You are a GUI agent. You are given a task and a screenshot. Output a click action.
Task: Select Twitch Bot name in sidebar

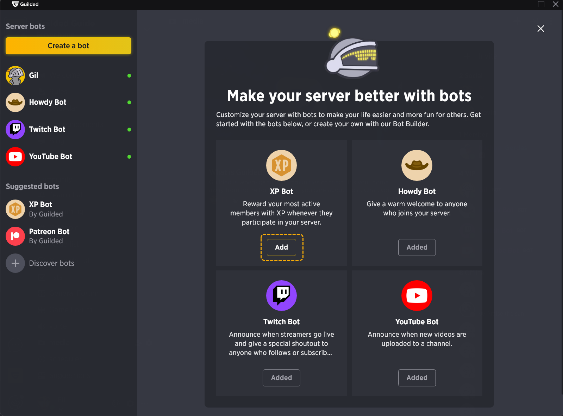pyautogui.click(x=47, y=129)
